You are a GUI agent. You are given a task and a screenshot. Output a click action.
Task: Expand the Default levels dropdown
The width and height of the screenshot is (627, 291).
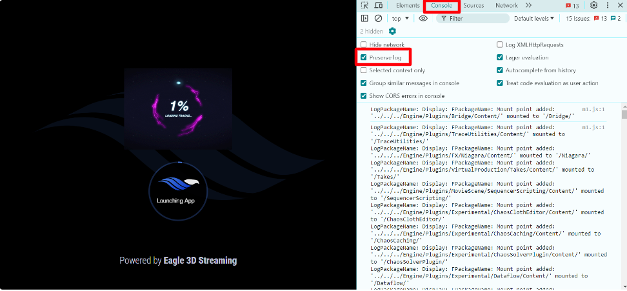click(x=534, y=19)
